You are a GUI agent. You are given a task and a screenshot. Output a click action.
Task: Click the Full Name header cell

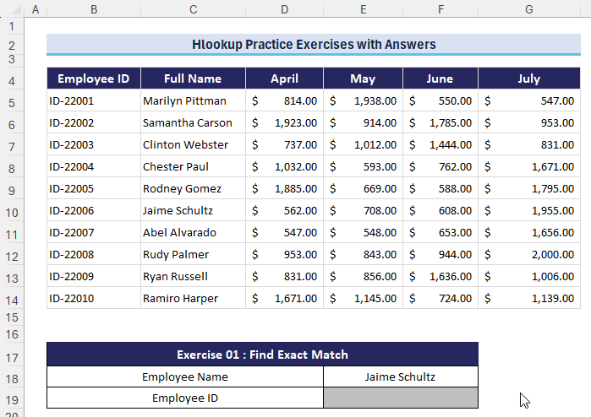pos(193,79)
